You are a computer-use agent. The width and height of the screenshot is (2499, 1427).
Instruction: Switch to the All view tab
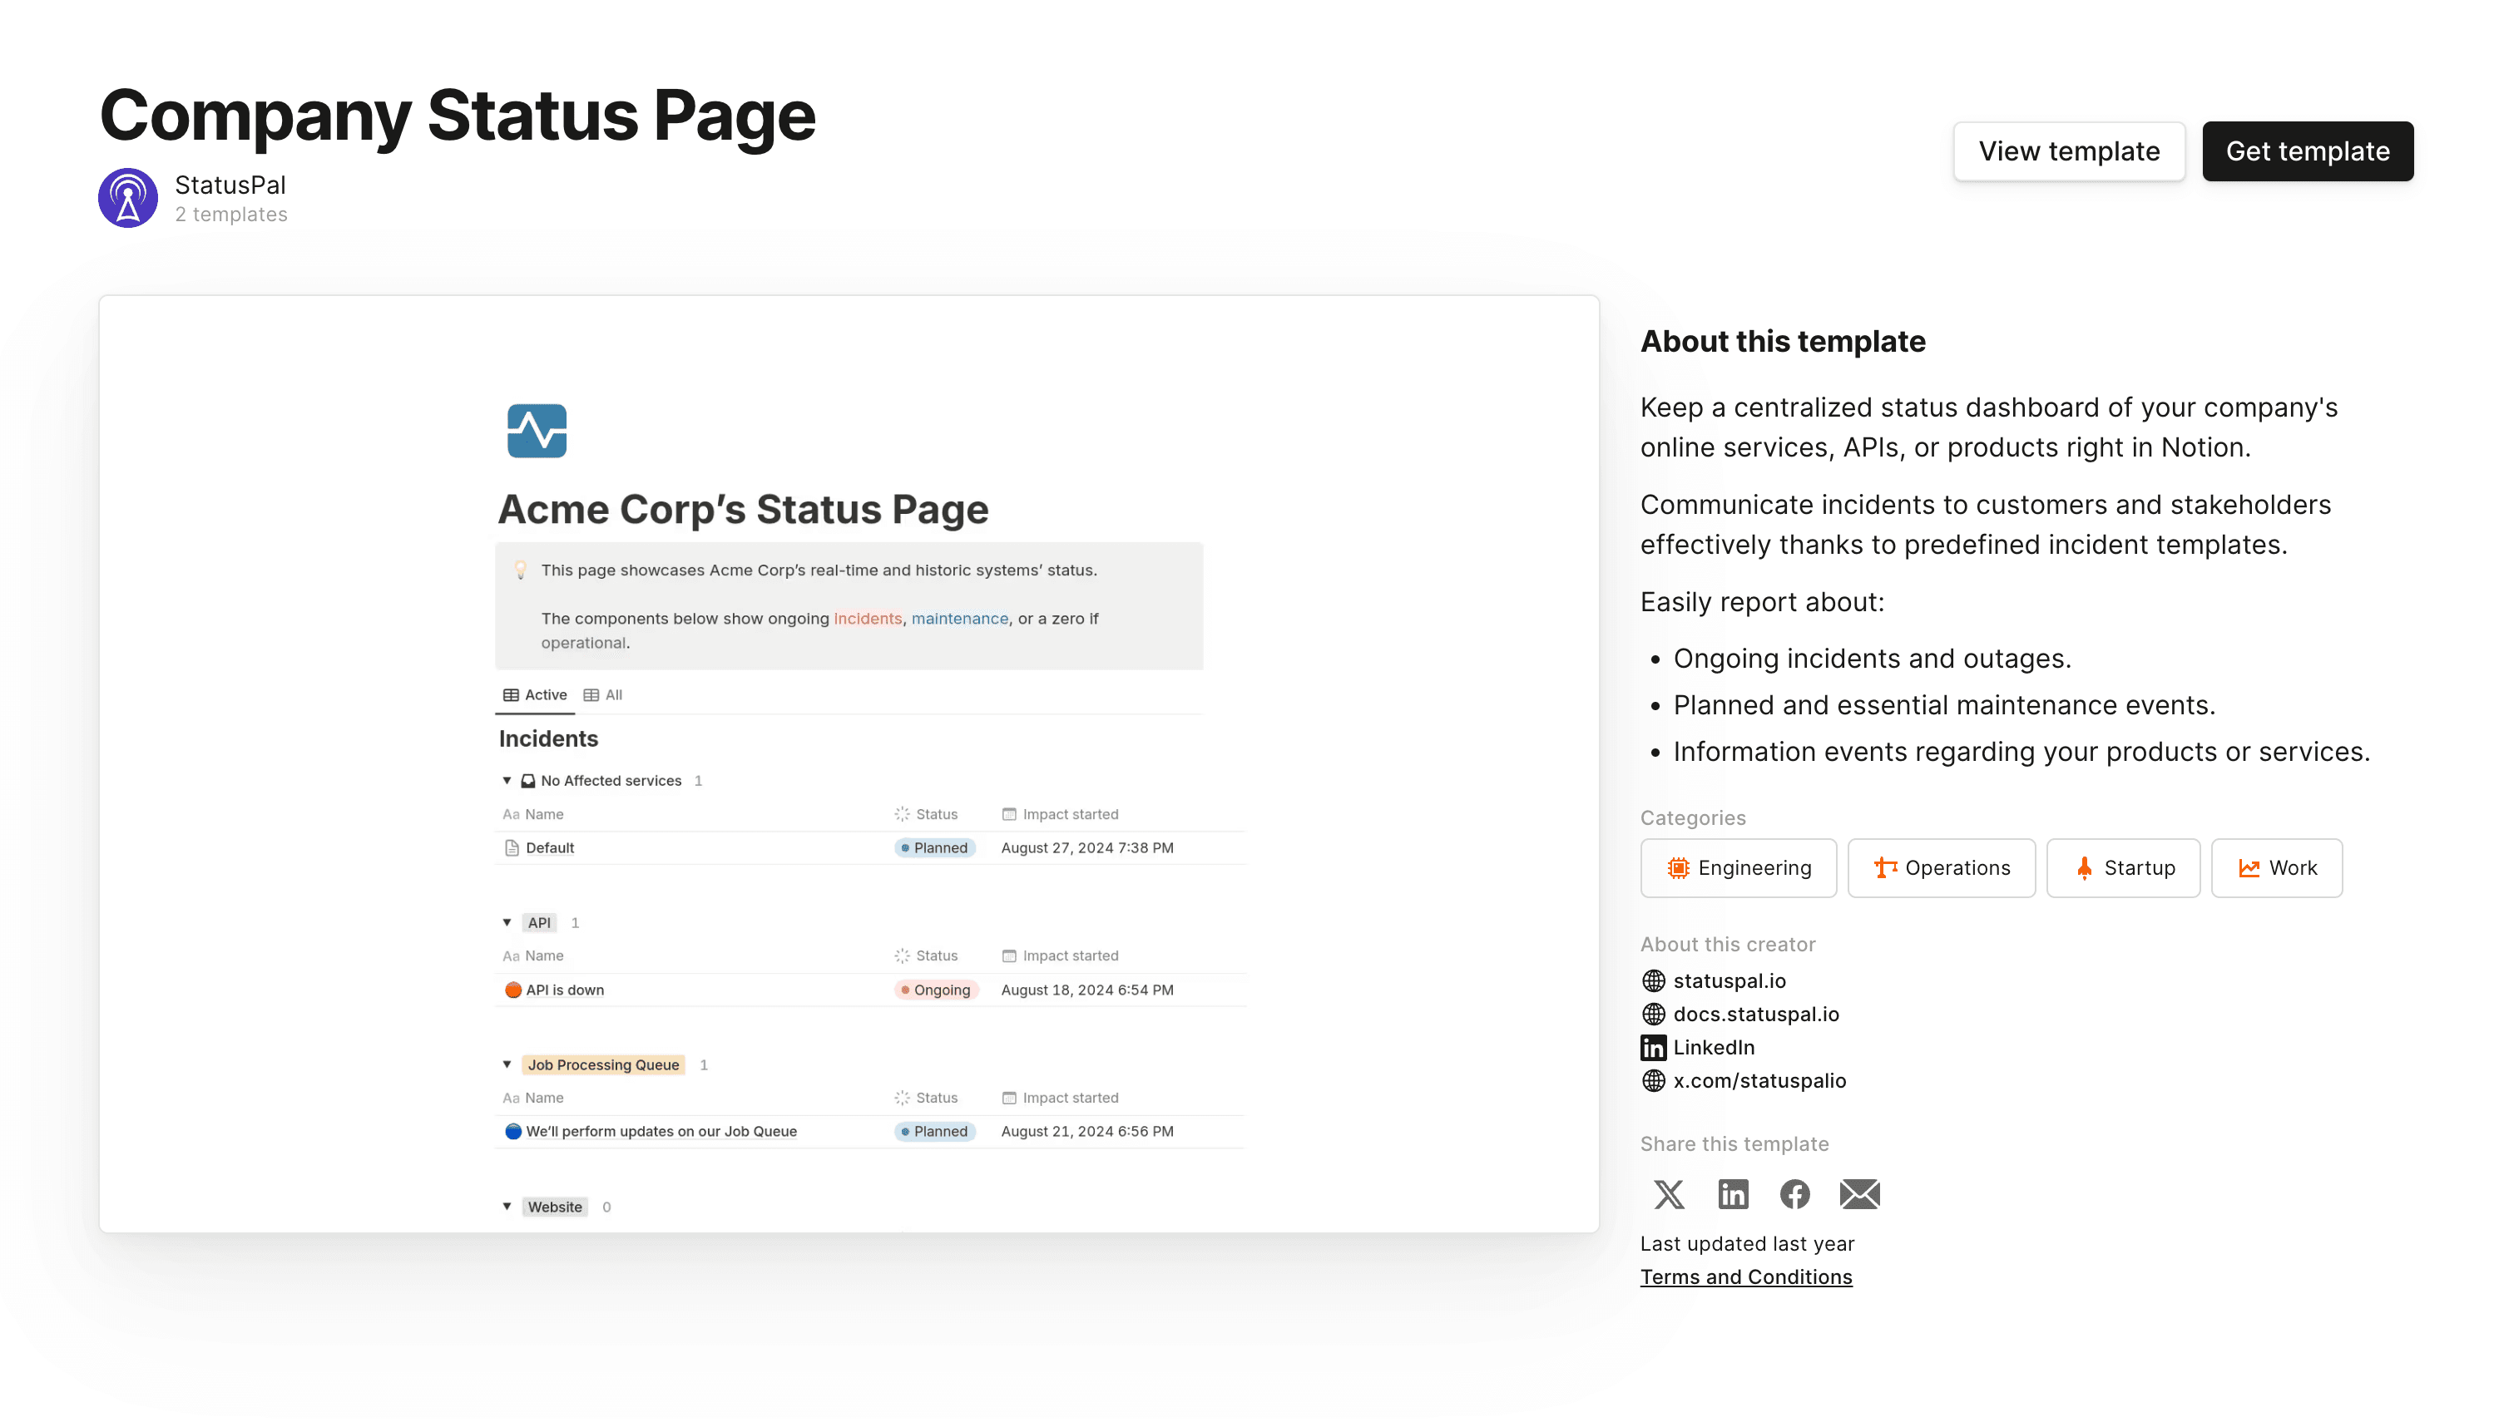(603, 695)
